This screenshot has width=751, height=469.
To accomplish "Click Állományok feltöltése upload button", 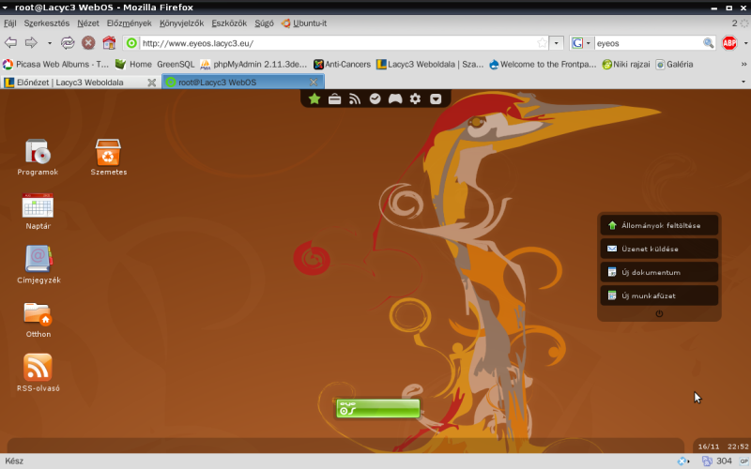I will (x=659, y=225).
